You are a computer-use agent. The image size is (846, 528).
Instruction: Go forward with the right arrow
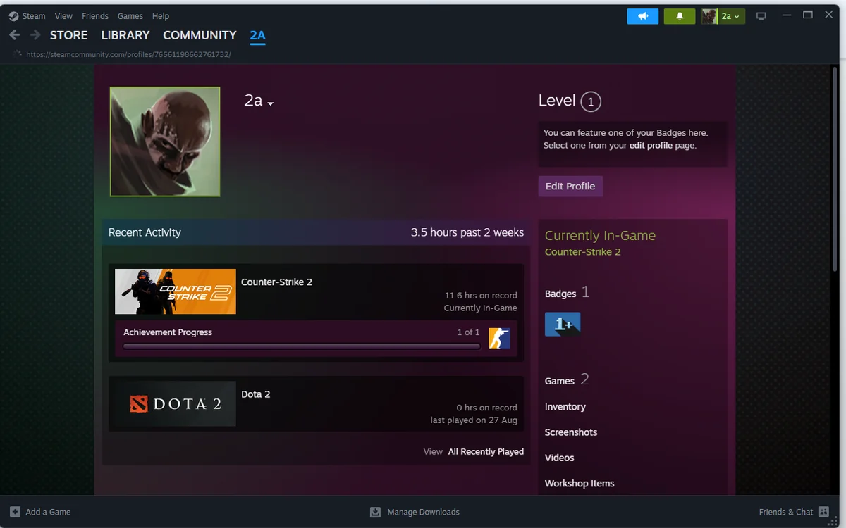(x=35, y=35)
